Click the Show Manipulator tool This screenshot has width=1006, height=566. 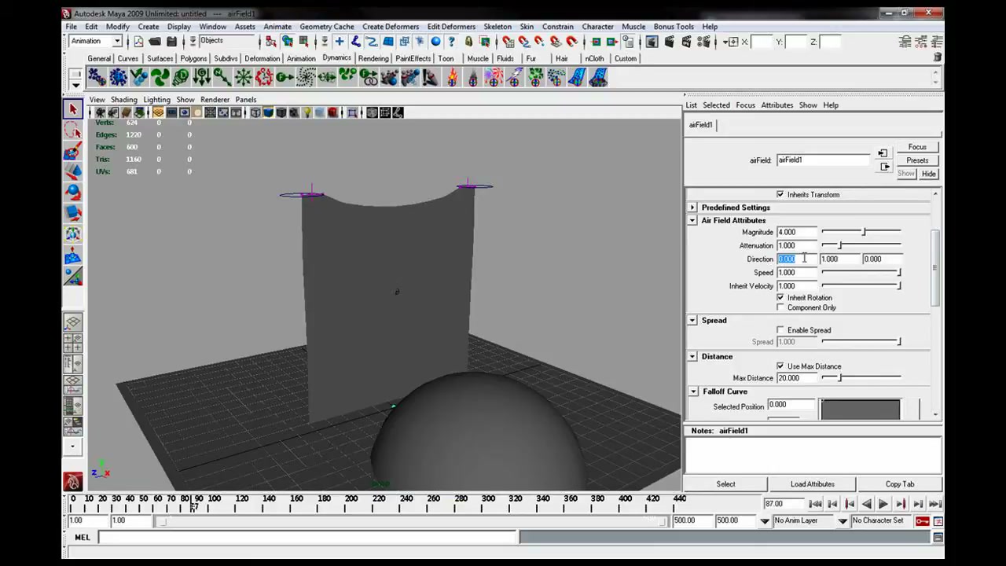tap(73, 275)
